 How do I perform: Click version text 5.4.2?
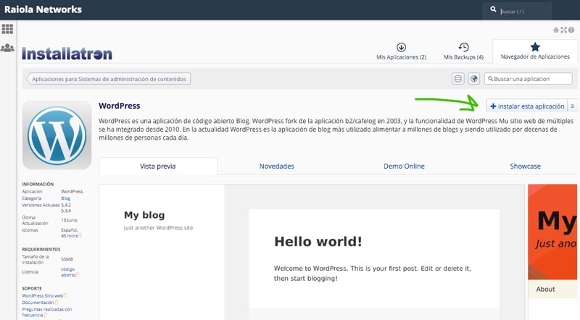coord(66,205)
